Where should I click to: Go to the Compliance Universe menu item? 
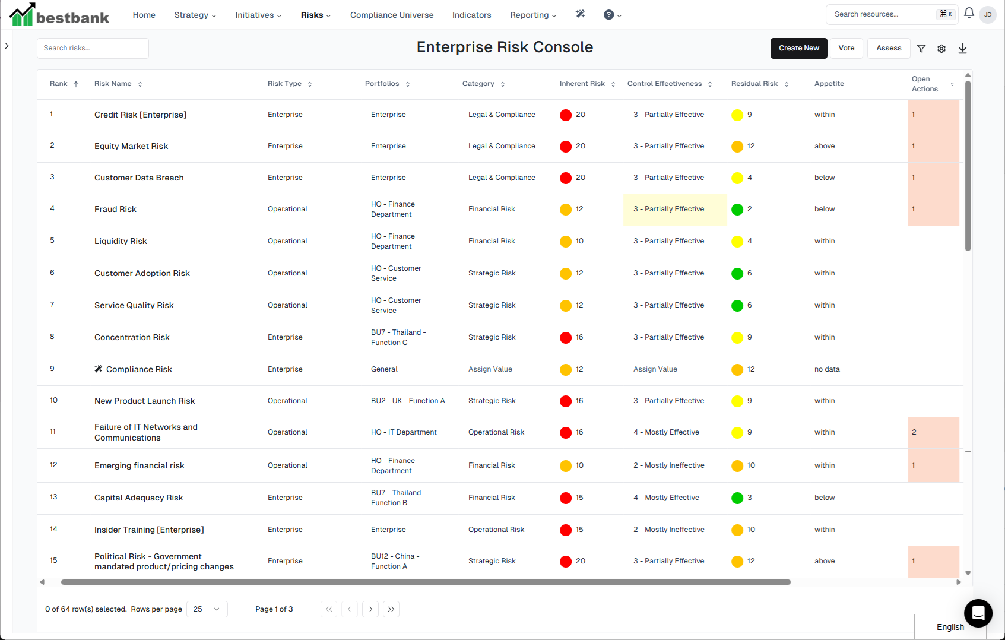click(392, 15)
